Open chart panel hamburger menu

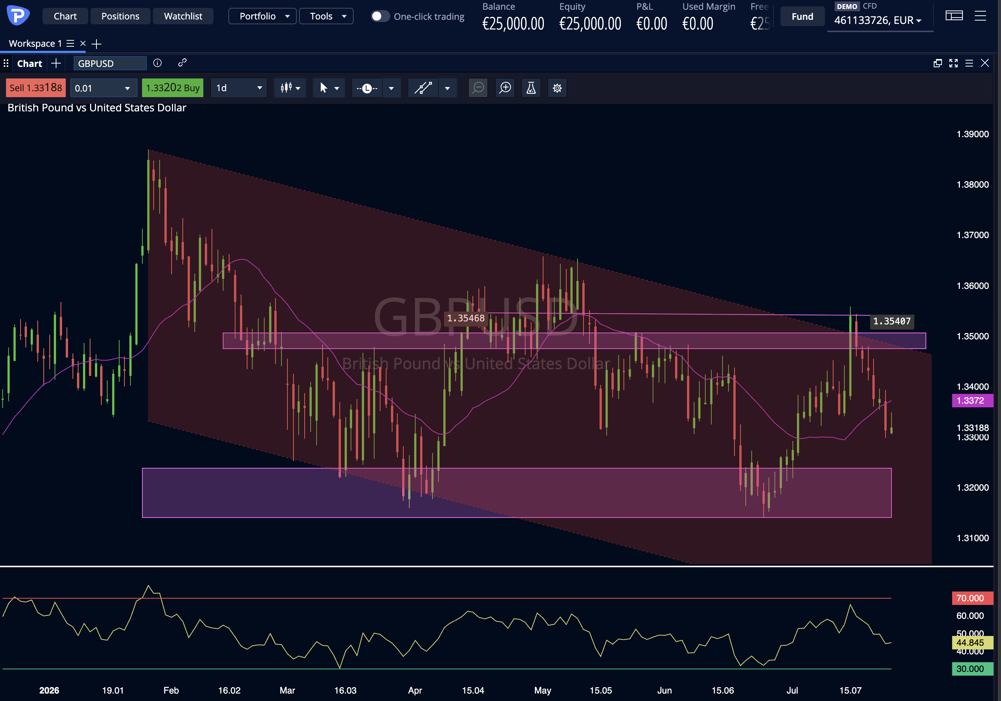(x=969, y=63)
